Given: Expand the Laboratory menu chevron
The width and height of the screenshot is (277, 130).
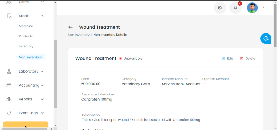Looking at the screenshot, I should coord(42,71).
